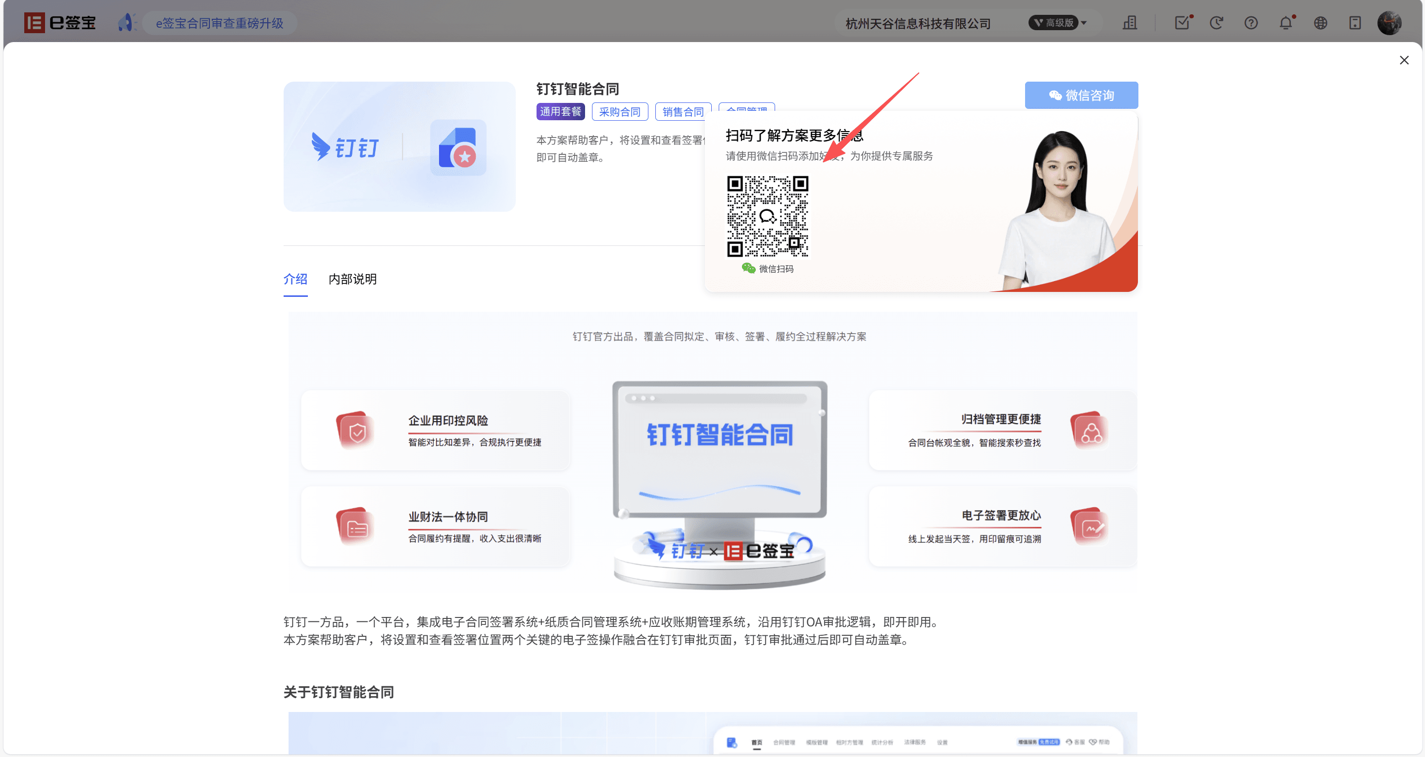The height and width of the screenshot is (757, 1425).
Task: Open the help question-mark icon
Action: (1251, 23)
